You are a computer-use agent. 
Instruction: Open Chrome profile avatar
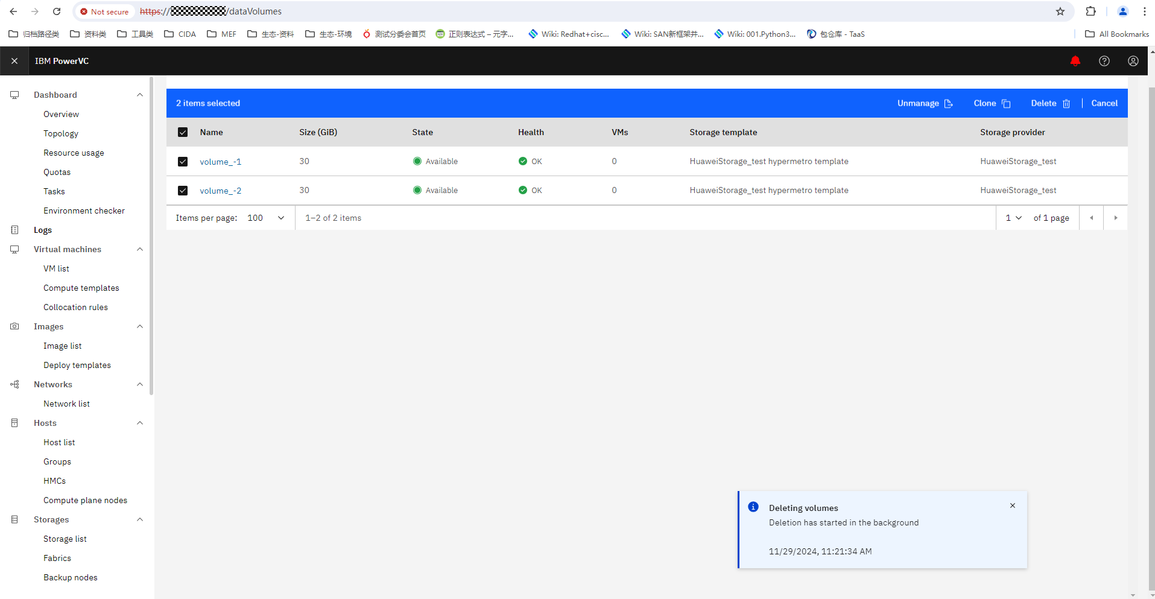point(1122,11)
